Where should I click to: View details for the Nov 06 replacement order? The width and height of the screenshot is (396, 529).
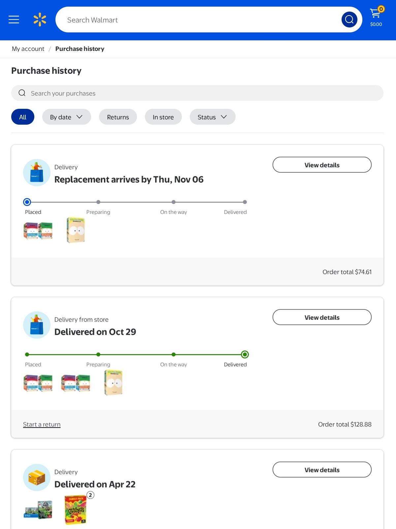(322, 165)
